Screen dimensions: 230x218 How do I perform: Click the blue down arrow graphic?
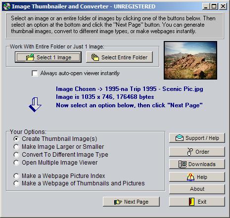[35, 105]
